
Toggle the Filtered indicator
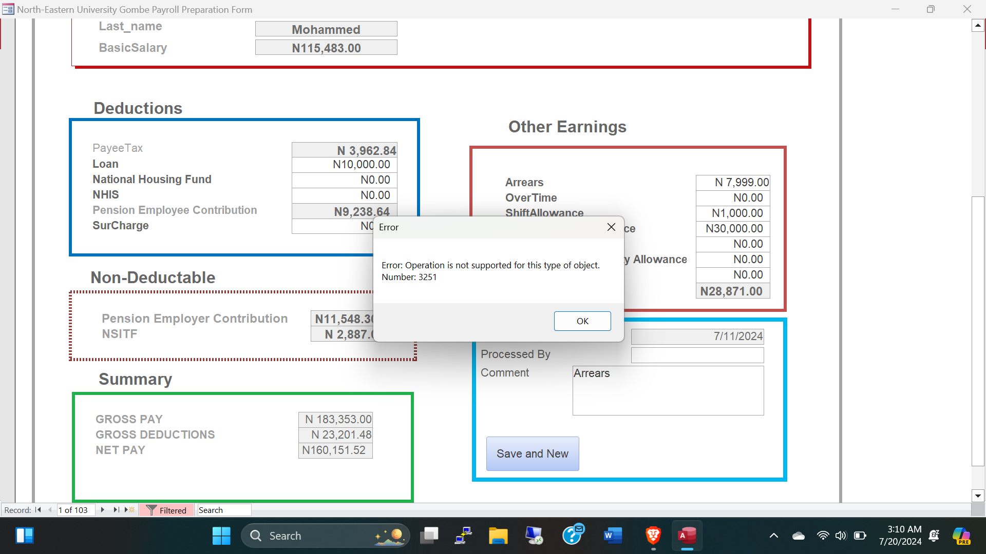pyautogui.click(x=166, y=510)
